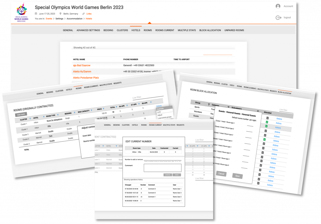
Task: Open the REQUESTS tab in Rooms Current window
Action: click(180, 125)
